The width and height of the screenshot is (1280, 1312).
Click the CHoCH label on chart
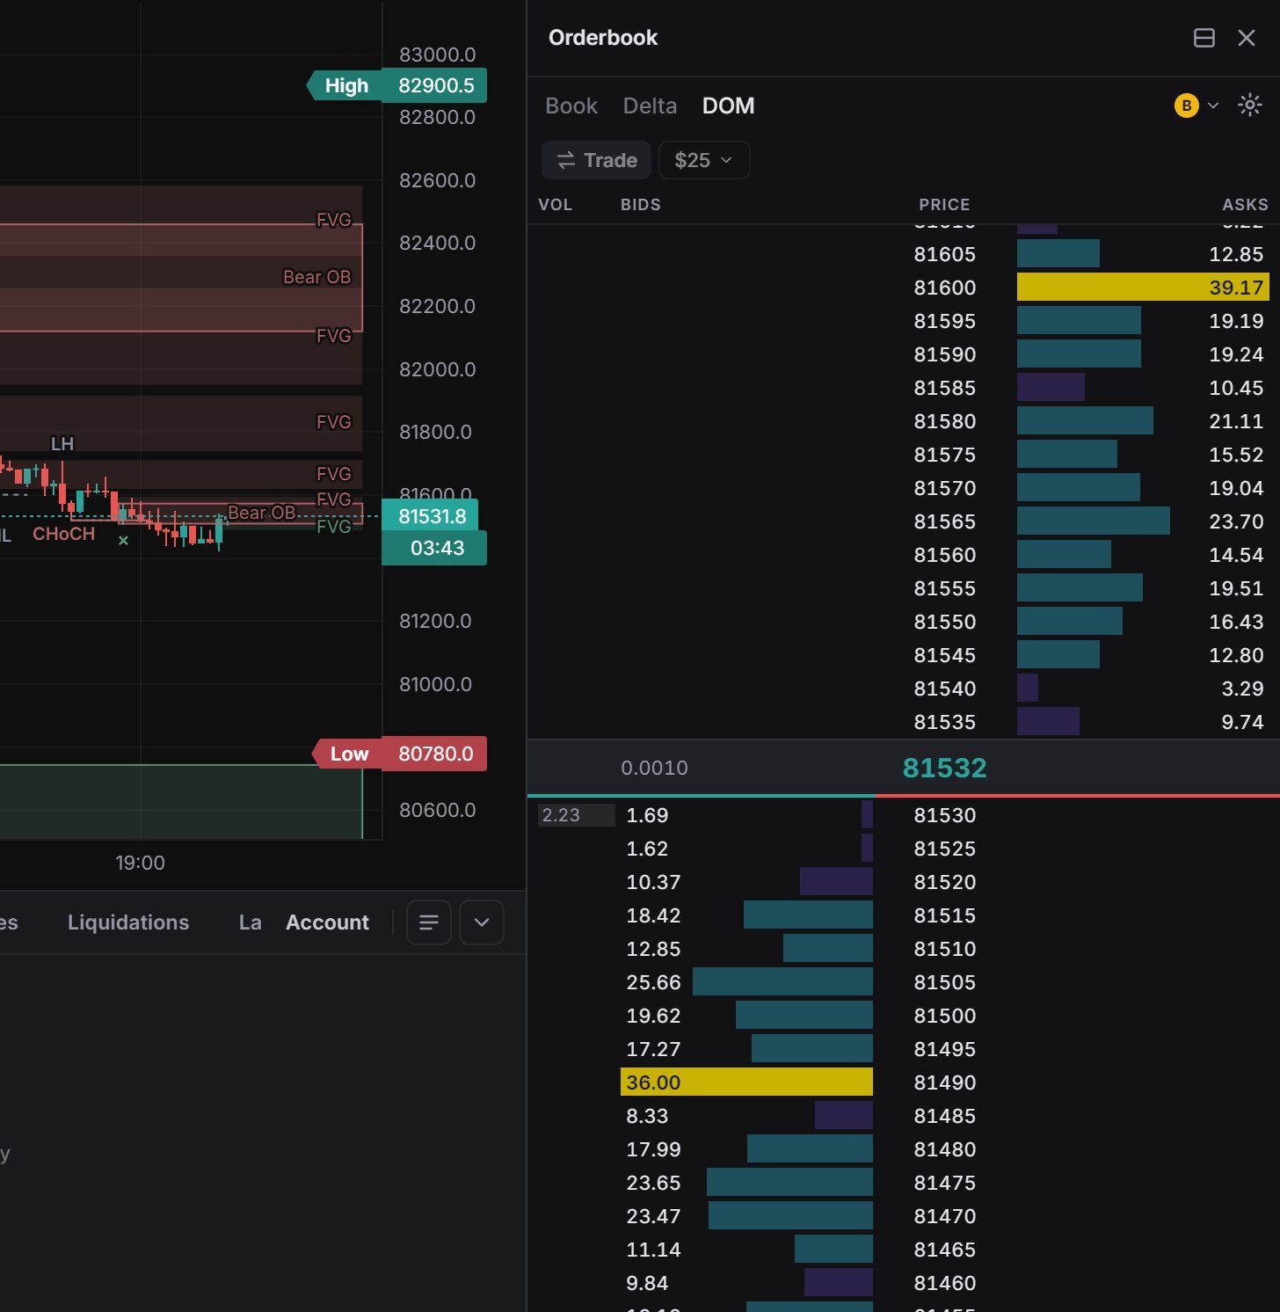pos(63,534)
